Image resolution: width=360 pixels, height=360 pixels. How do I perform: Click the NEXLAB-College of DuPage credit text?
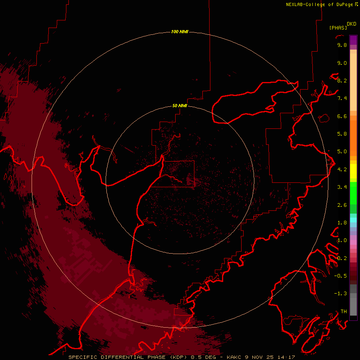point(320,4)
